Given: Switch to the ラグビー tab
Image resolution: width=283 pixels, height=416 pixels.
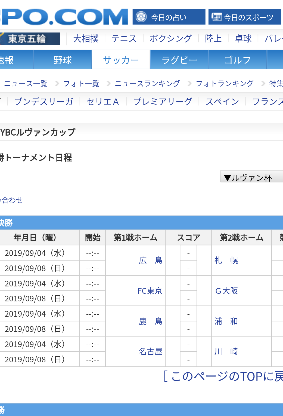Looking at the screenshot, I should (179, 60).
